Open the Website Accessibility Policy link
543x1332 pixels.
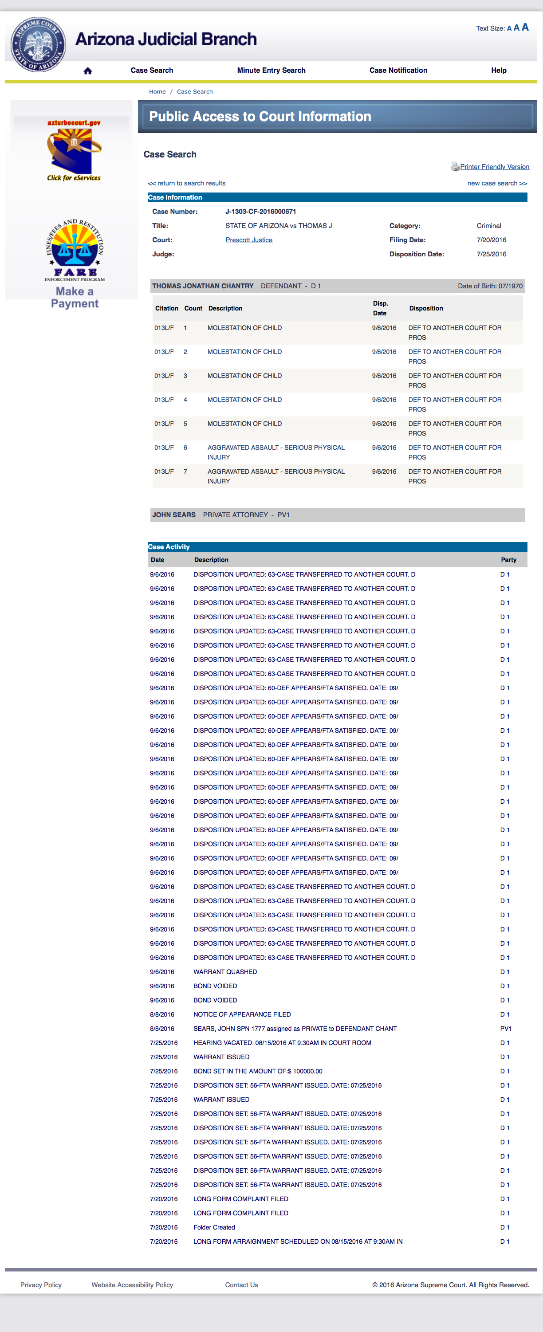[x=132, y=1285]
